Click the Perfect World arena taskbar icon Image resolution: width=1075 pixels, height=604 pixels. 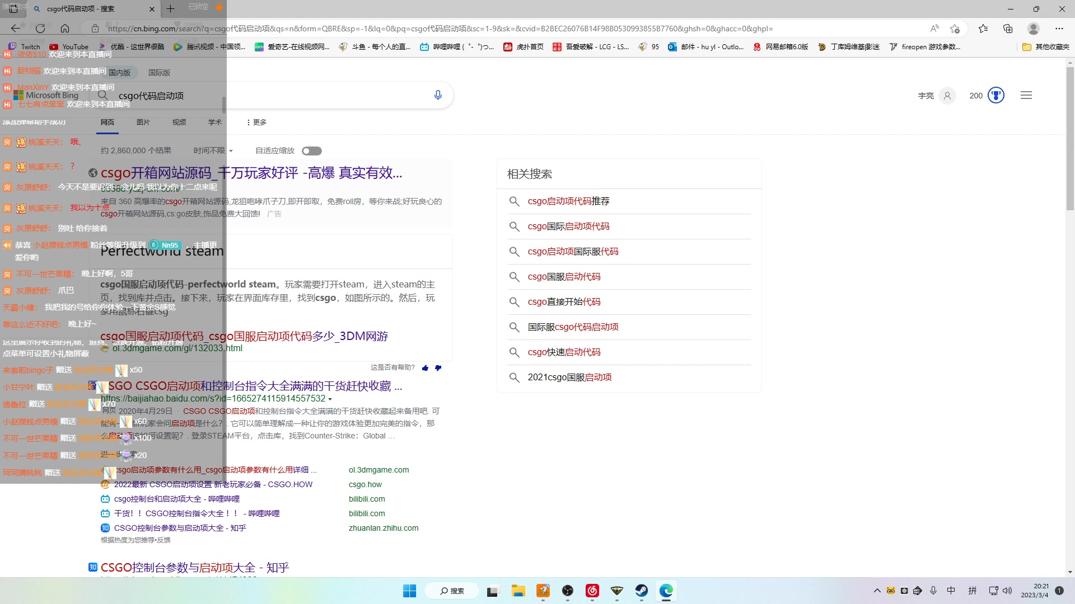click(616, 591)
